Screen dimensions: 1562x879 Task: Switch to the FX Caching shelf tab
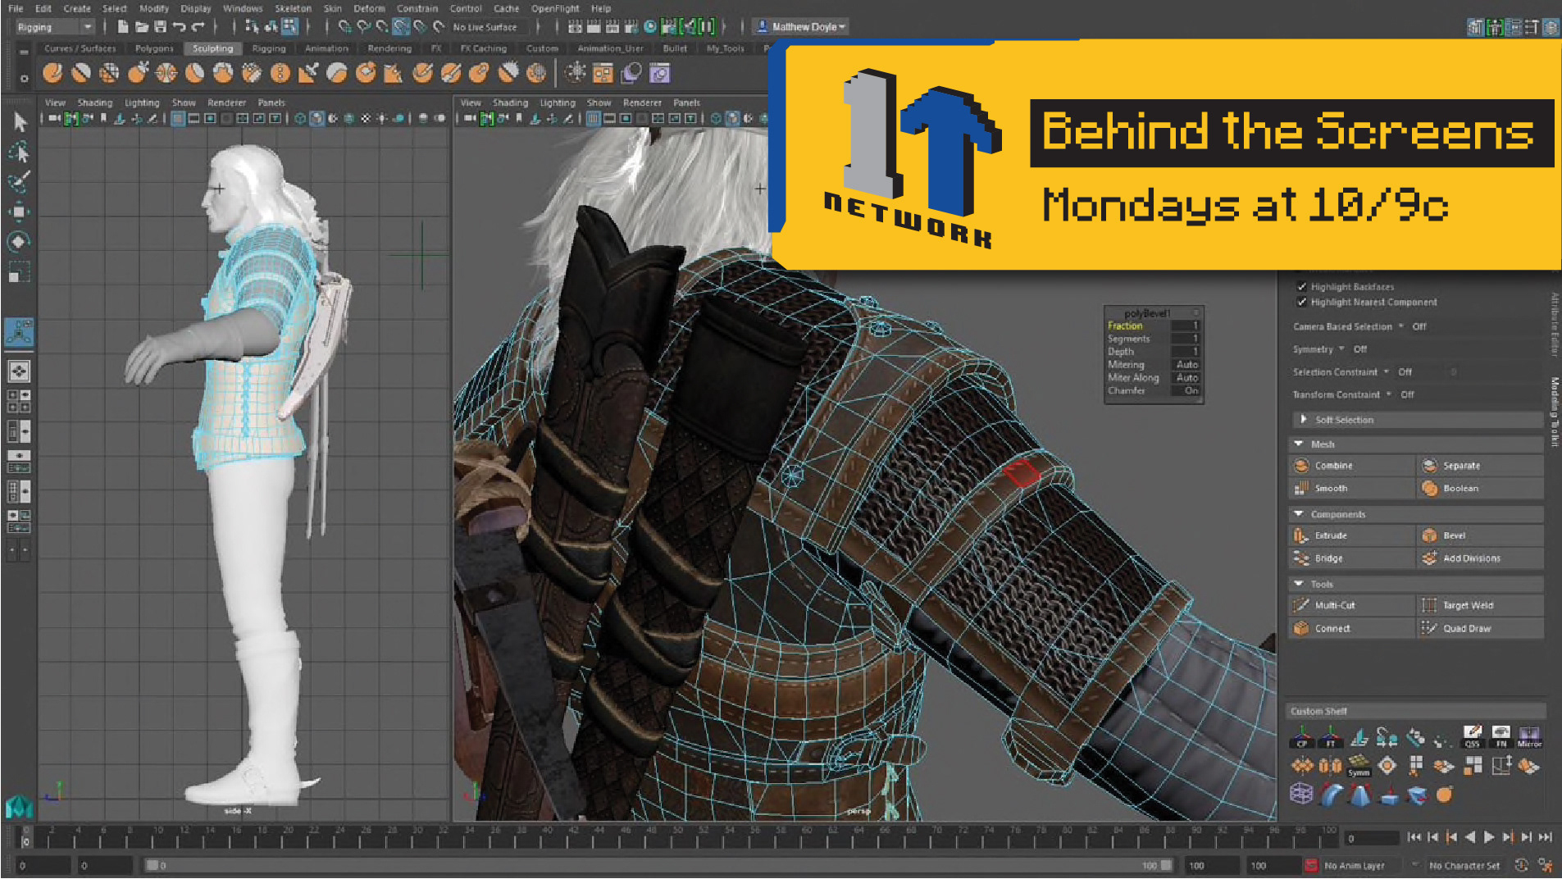(483, 48)
